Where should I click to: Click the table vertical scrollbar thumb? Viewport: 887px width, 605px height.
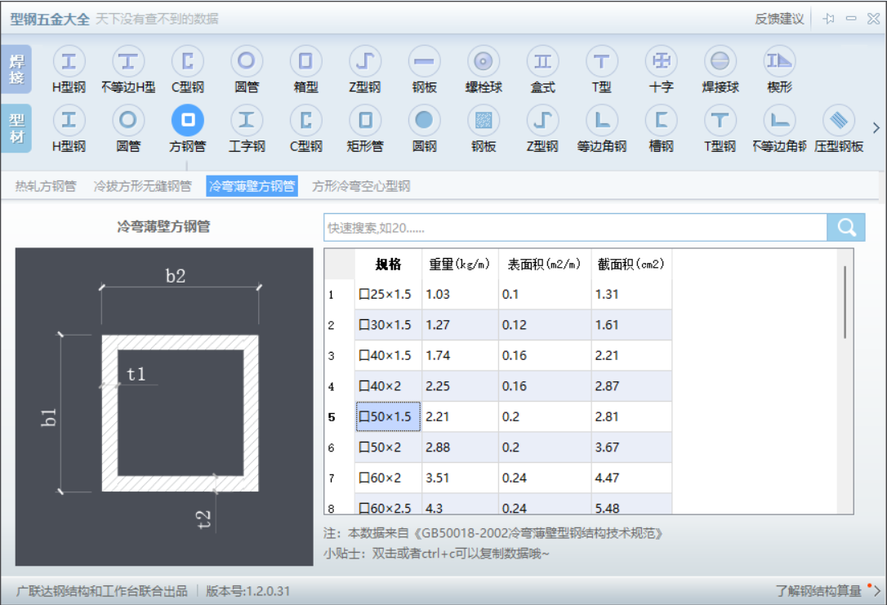[x=845, y=302]
